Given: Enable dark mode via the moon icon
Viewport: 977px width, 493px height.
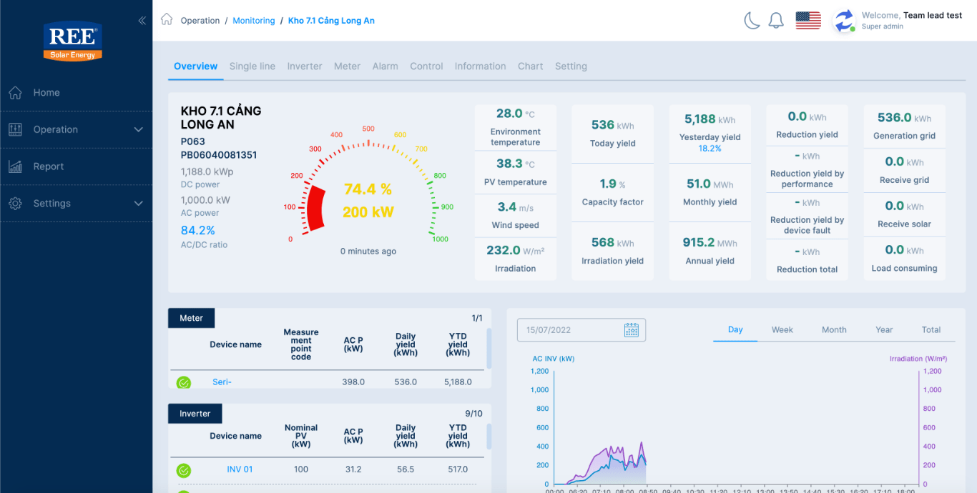Looking at the screenshot, I should point(752,21).
